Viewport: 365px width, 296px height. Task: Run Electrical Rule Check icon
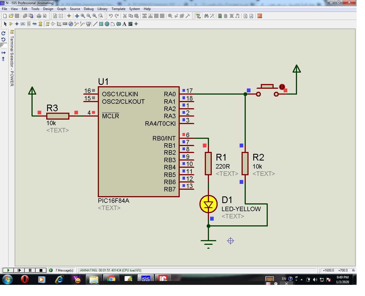point(251,16)
